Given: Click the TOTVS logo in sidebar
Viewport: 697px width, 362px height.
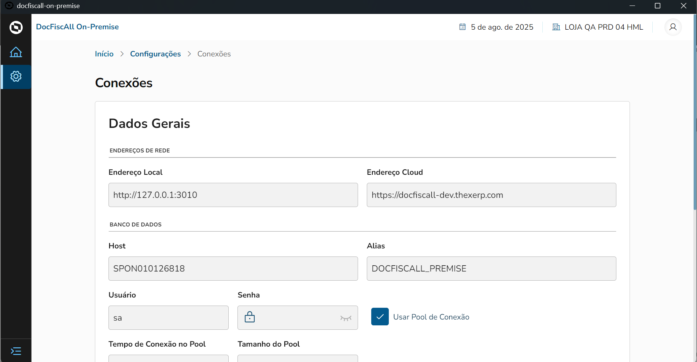Looking at the screenshot, I should pos(16,27).
